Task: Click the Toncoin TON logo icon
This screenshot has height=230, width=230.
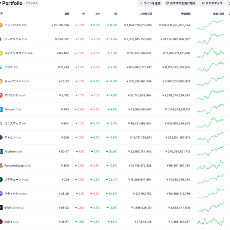Action: (1, 109)
